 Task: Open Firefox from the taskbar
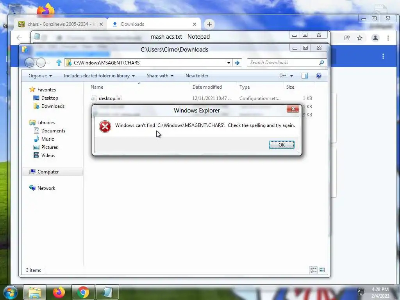(59, 292)
